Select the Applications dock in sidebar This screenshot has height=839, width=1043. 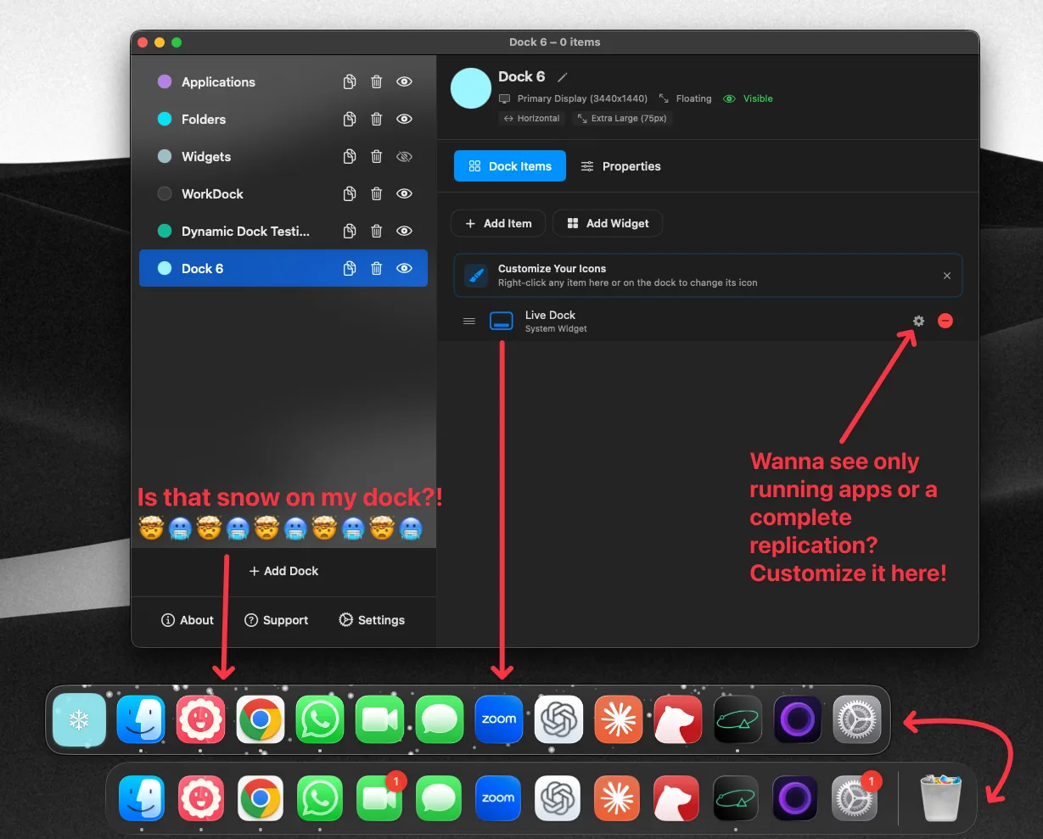point(283,82)
